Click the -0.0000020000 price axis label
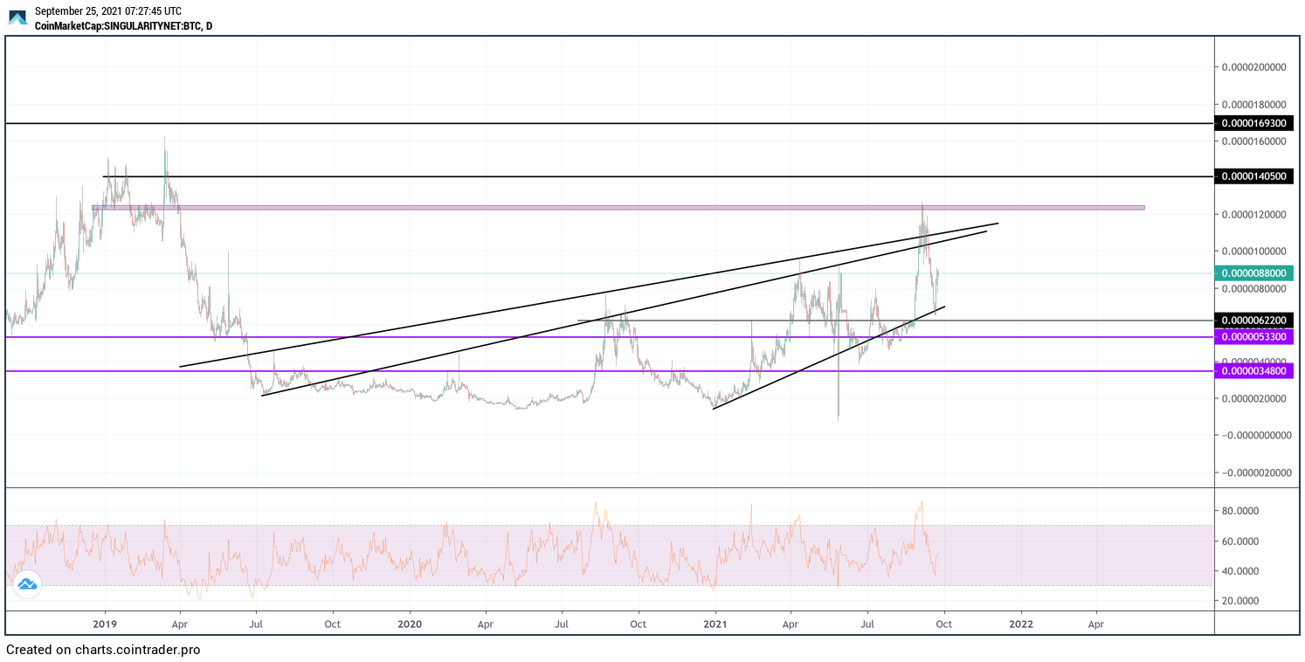Viewport: 1305px width, 662px height. (1254, 472)
